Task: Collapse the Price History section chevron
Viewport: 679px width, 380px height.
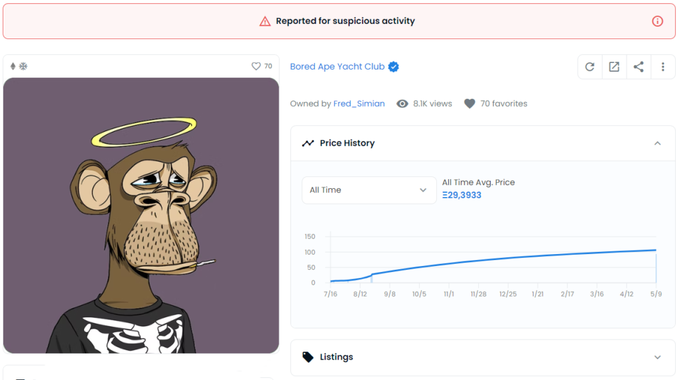Action: coord(657,143)
